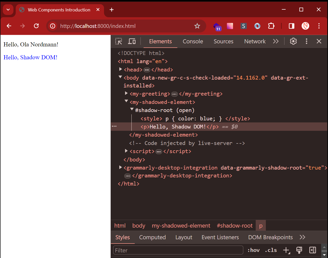
Task: Expand the script element node
Action: pos(126,151)
